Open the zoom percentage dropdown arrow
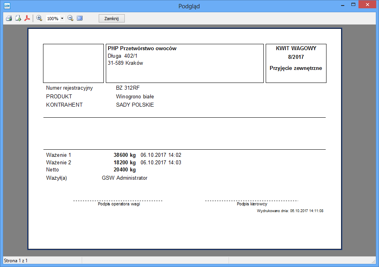 click(x=62, y=19)
